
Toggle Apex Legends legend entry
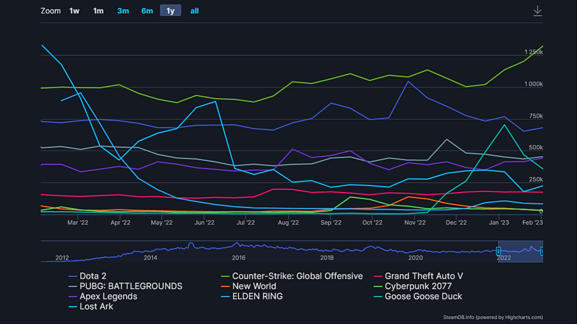[x=103, y=296]
